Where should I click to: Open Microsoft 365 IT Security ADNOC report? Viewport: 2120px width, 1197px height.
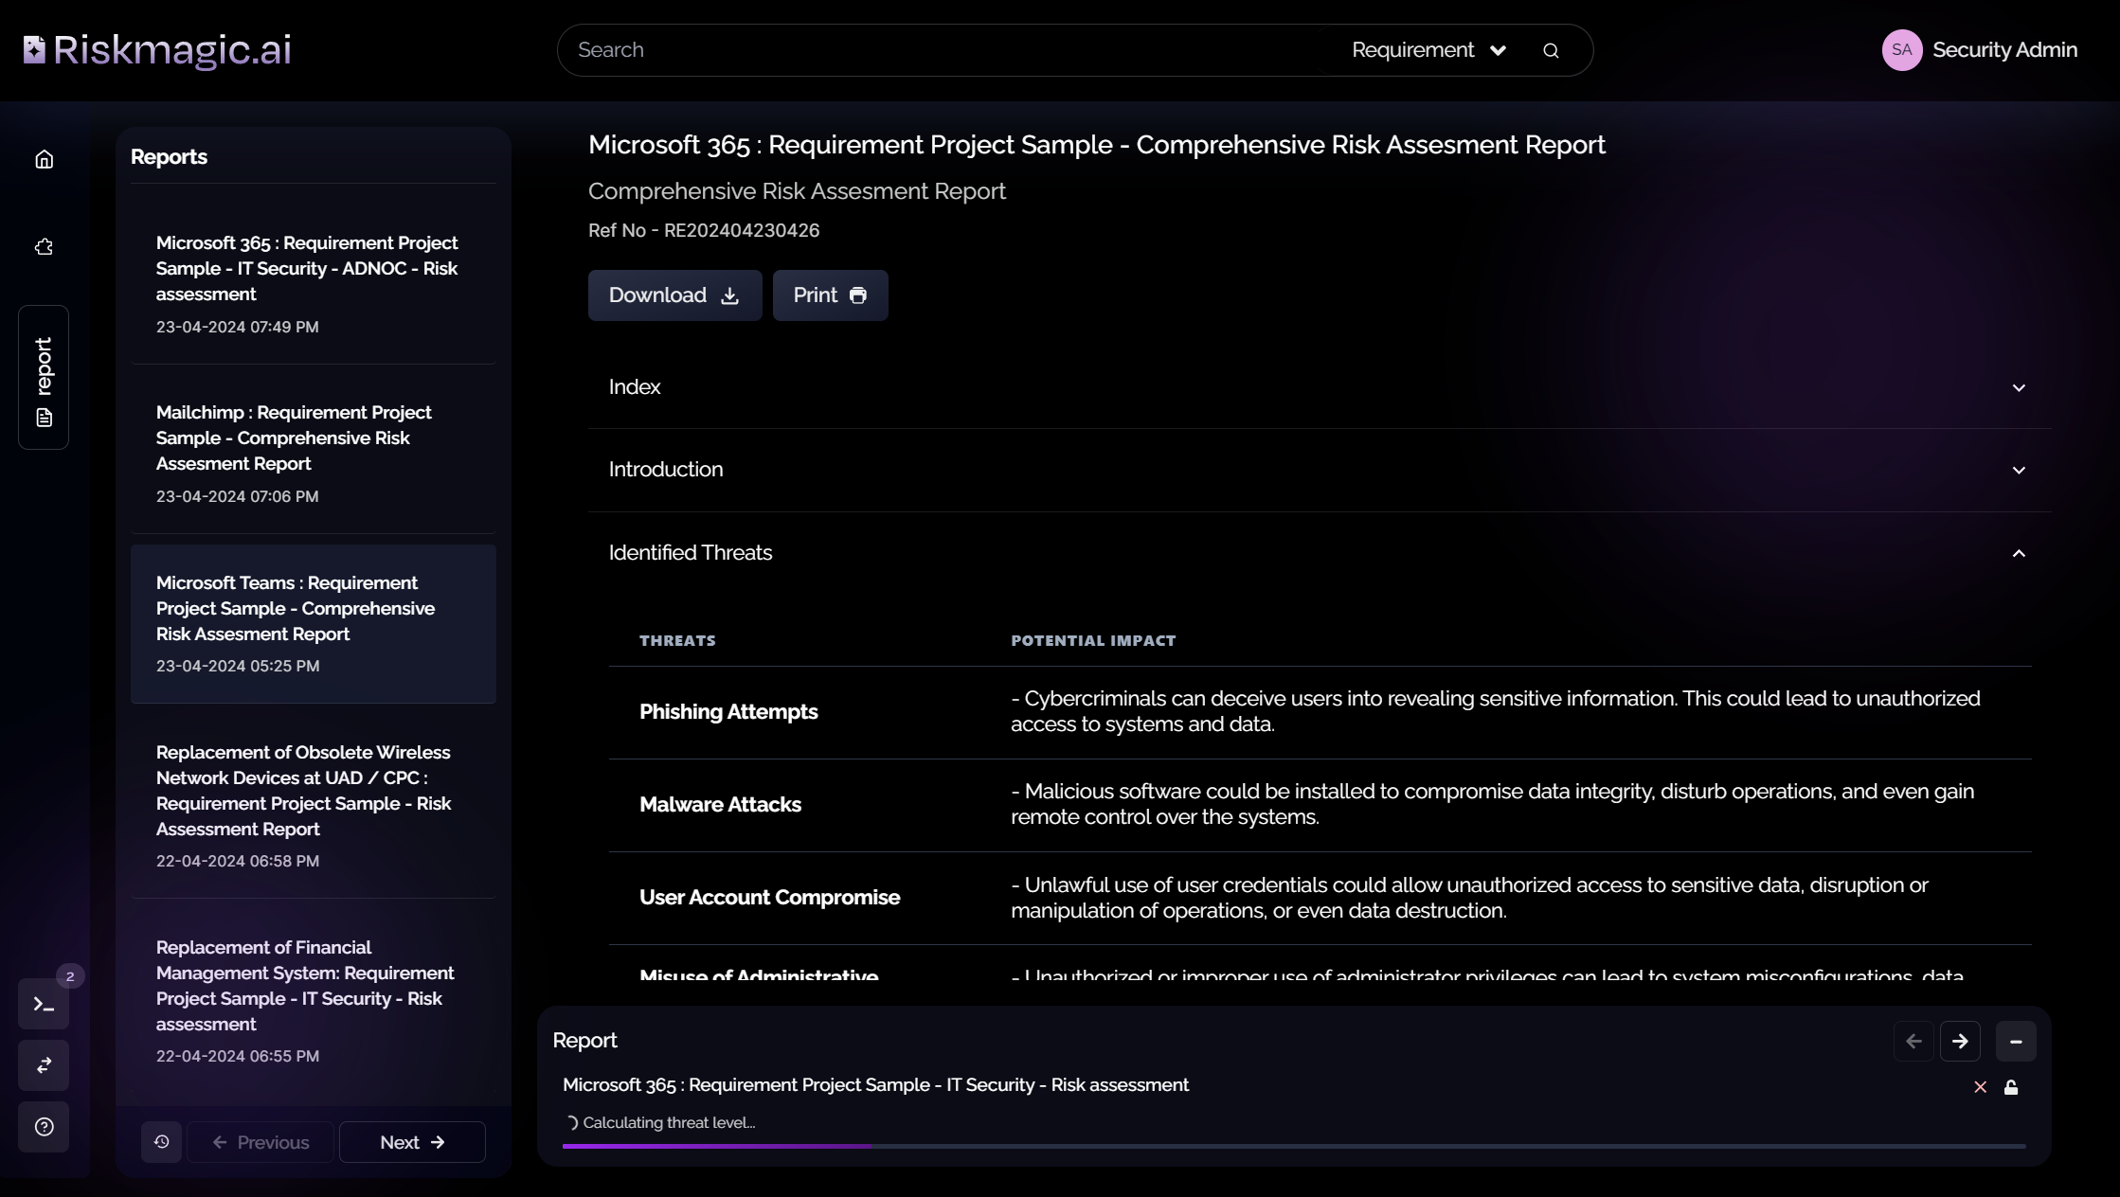[x=313, y=284]
